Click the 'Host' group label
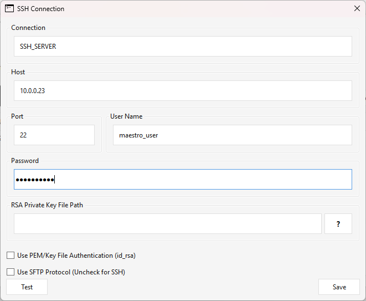Screen dimensions: 366x301 [18, 72]
